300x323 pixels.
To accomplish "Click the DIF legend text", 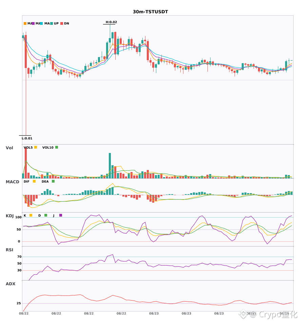I will (26, 182).
